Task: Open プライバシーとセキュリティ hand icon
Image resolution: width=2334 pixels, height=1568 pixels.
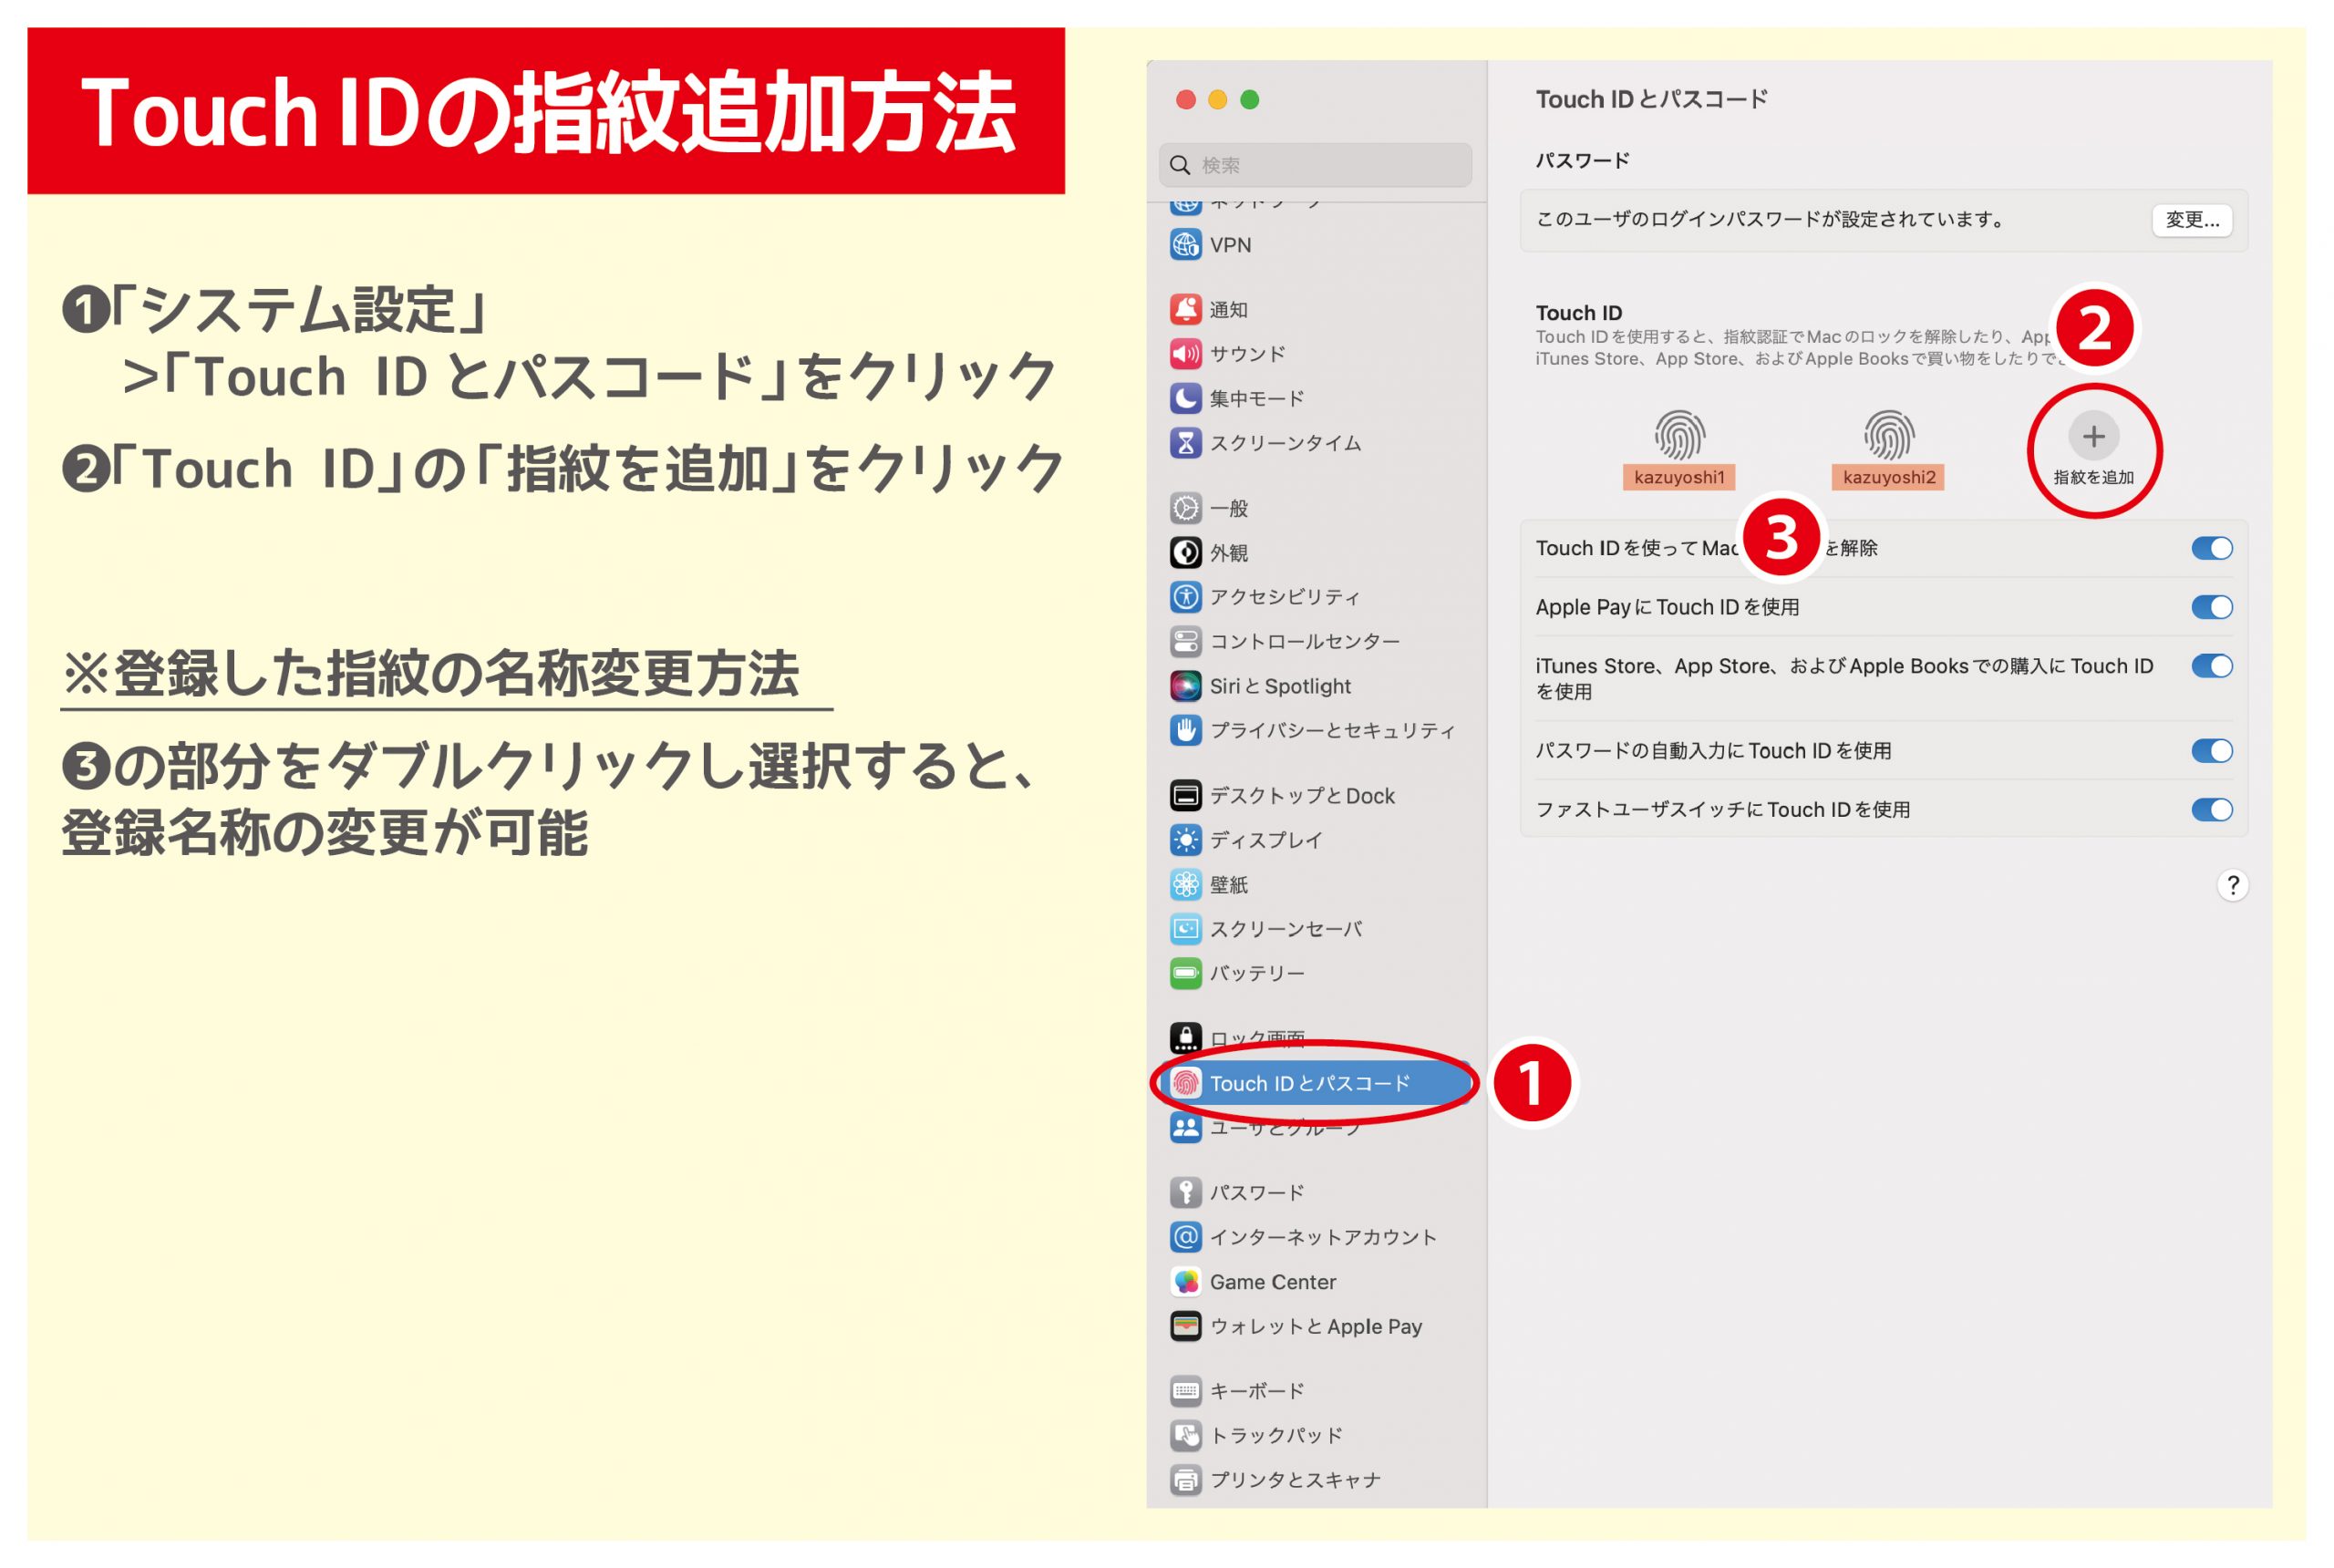Action: point(1186,731)
